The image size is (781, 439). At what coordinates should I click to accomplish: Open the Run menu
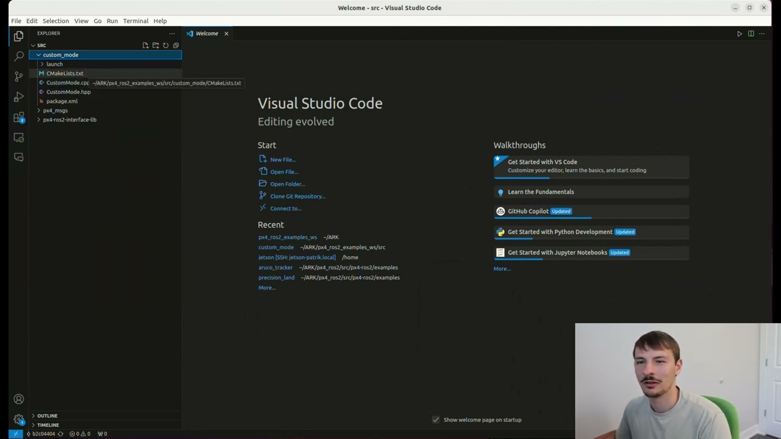click(x=112, y=21)
